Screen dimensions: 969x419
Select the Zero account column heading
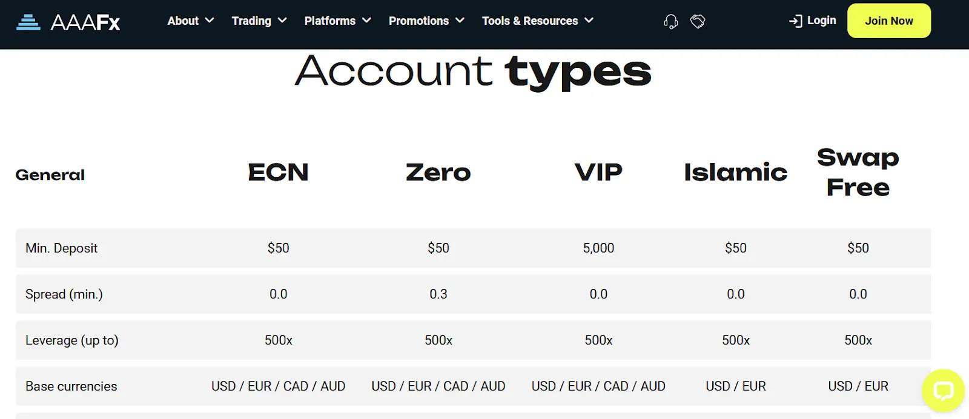tap(438, 173)
